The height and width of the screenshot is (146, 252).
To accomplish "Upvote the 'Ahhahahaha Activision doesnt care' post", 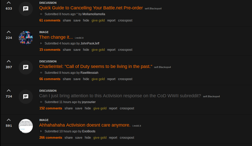I will (x=9, y=120).
